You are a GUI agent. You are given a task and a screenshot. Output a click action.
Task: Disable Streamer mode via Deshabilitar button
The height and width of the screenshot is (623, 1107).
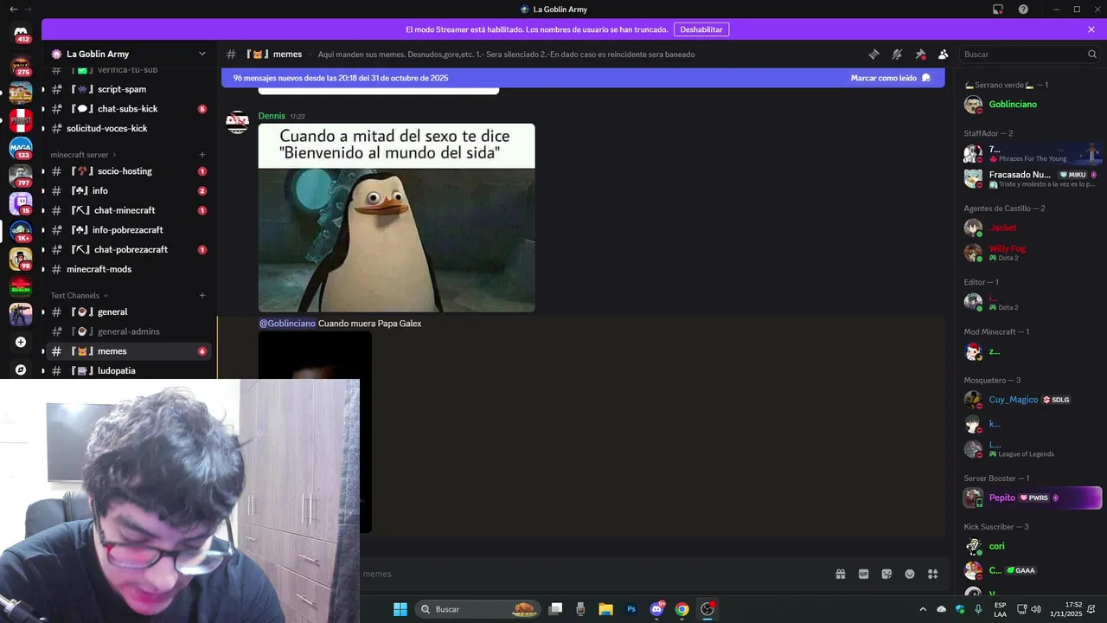tap(701, 29)
